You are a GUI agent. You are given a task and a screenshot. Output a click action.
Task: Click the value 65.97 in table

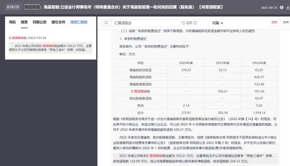259,99
